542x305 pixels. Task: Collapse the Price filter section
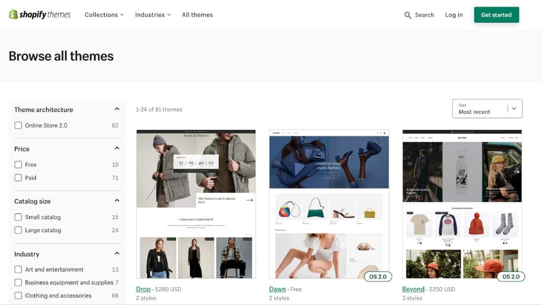[x=117, y=148]
